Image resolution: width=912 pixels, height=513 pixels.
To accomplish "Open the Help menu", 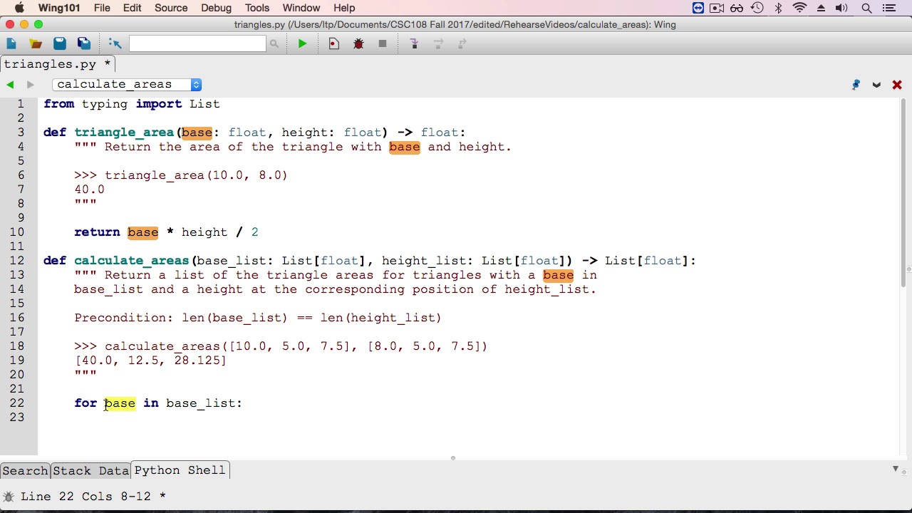I will tap(344, 8).
